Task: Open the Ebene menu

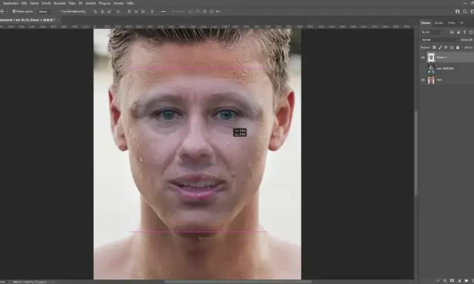Action: tap(34, 3)
